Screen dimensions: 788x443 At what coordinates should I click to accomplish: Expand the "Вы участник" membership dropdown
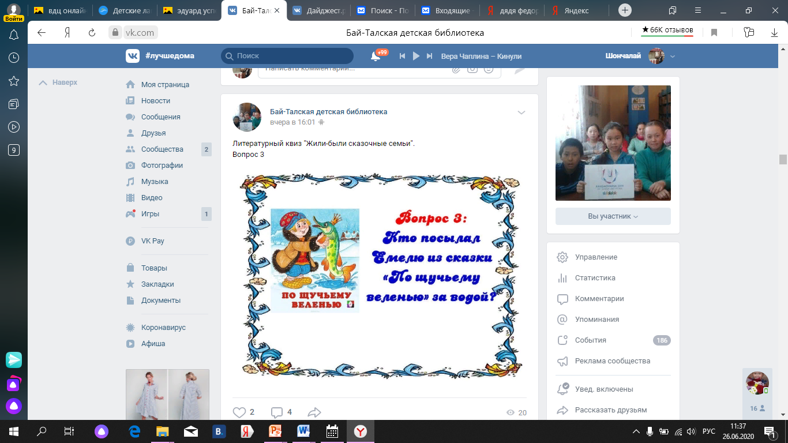point(613,216)
